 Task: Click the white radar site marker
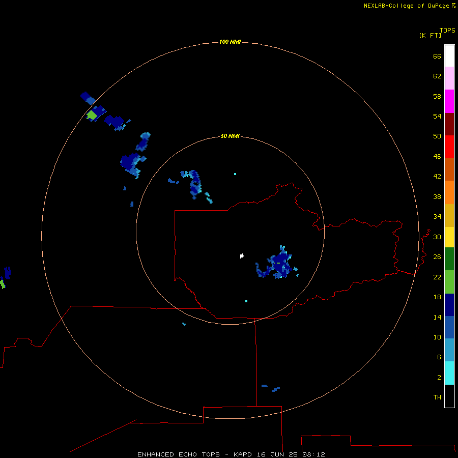[242, 256]
